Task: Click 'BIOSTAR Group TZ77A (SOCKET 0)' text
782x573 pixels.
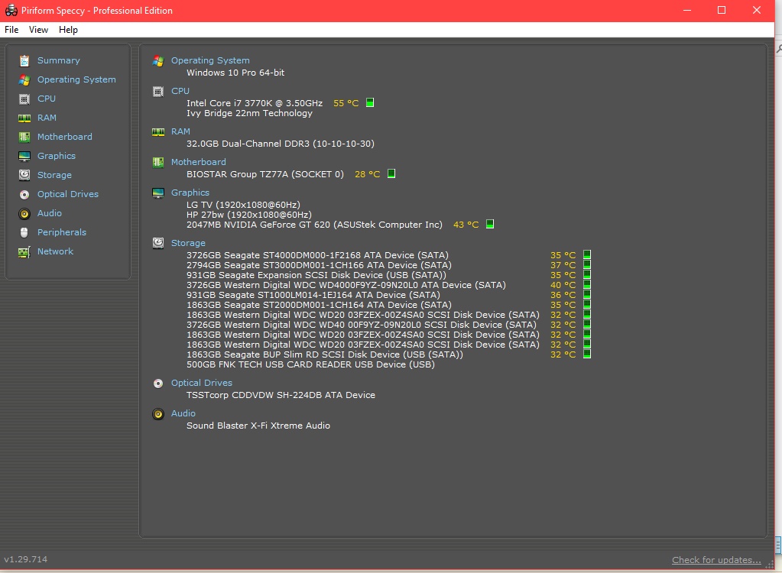Action: (265, 174)
